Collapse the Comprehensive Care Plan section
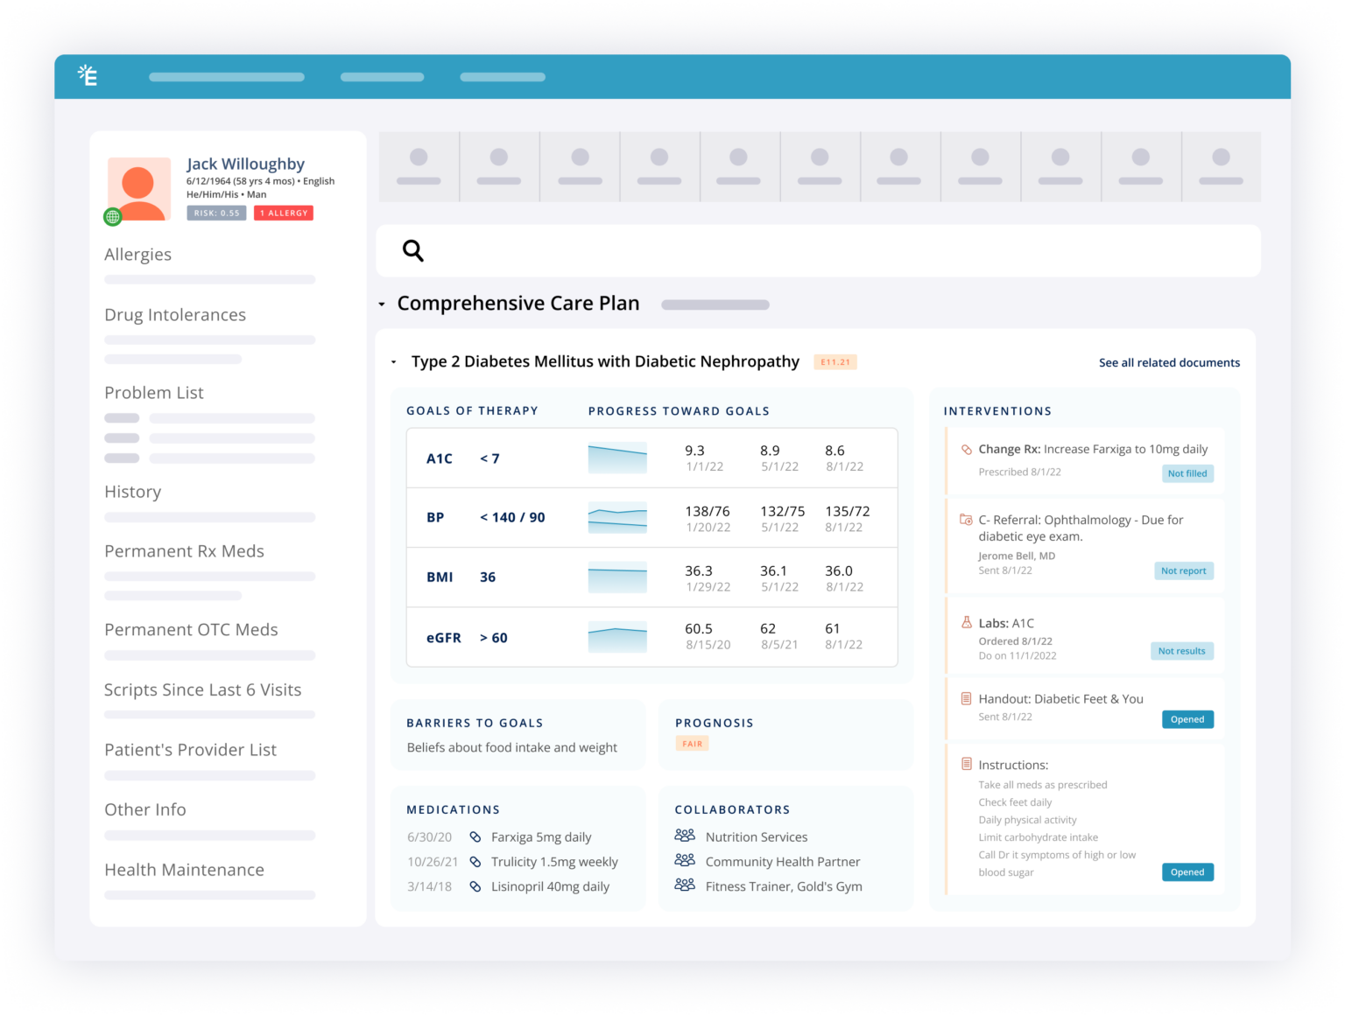Image resolution: width=1345 pixels, height=1015 pixels. (x=382, y=304)
